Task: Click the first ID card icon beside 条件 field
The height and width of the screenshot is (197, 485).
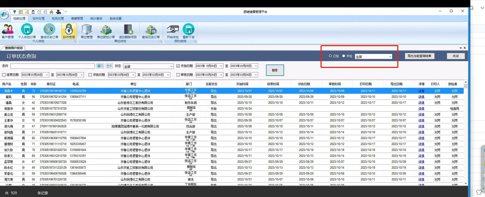Action: click(100, 66)
